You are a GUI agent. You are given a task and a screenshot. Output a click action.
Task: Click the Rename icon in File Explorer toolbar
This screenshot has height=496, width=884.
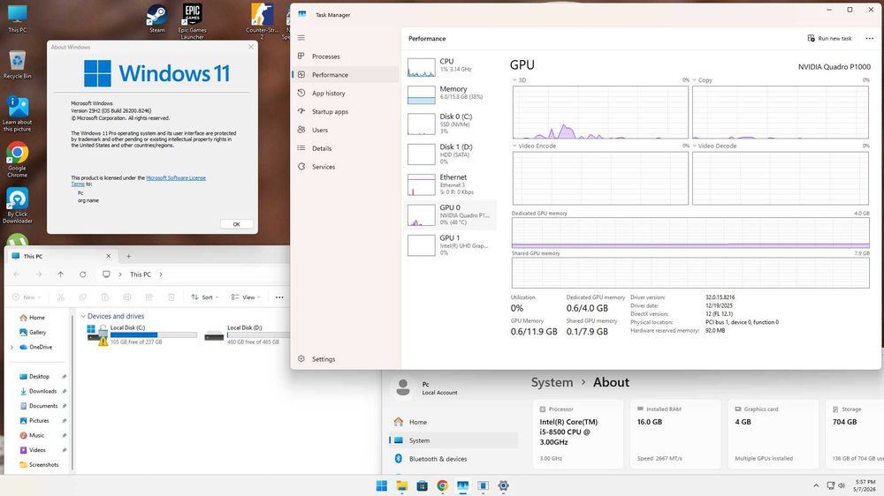tap(126, 297)
